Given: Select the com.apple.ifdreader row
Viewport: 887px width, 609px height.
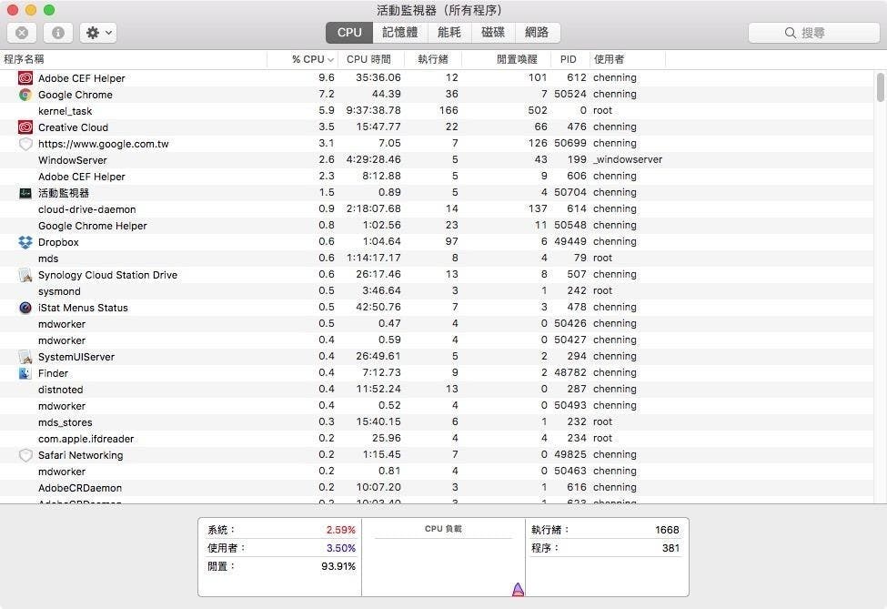Looking at the screenshot, I should click(437, 439).
